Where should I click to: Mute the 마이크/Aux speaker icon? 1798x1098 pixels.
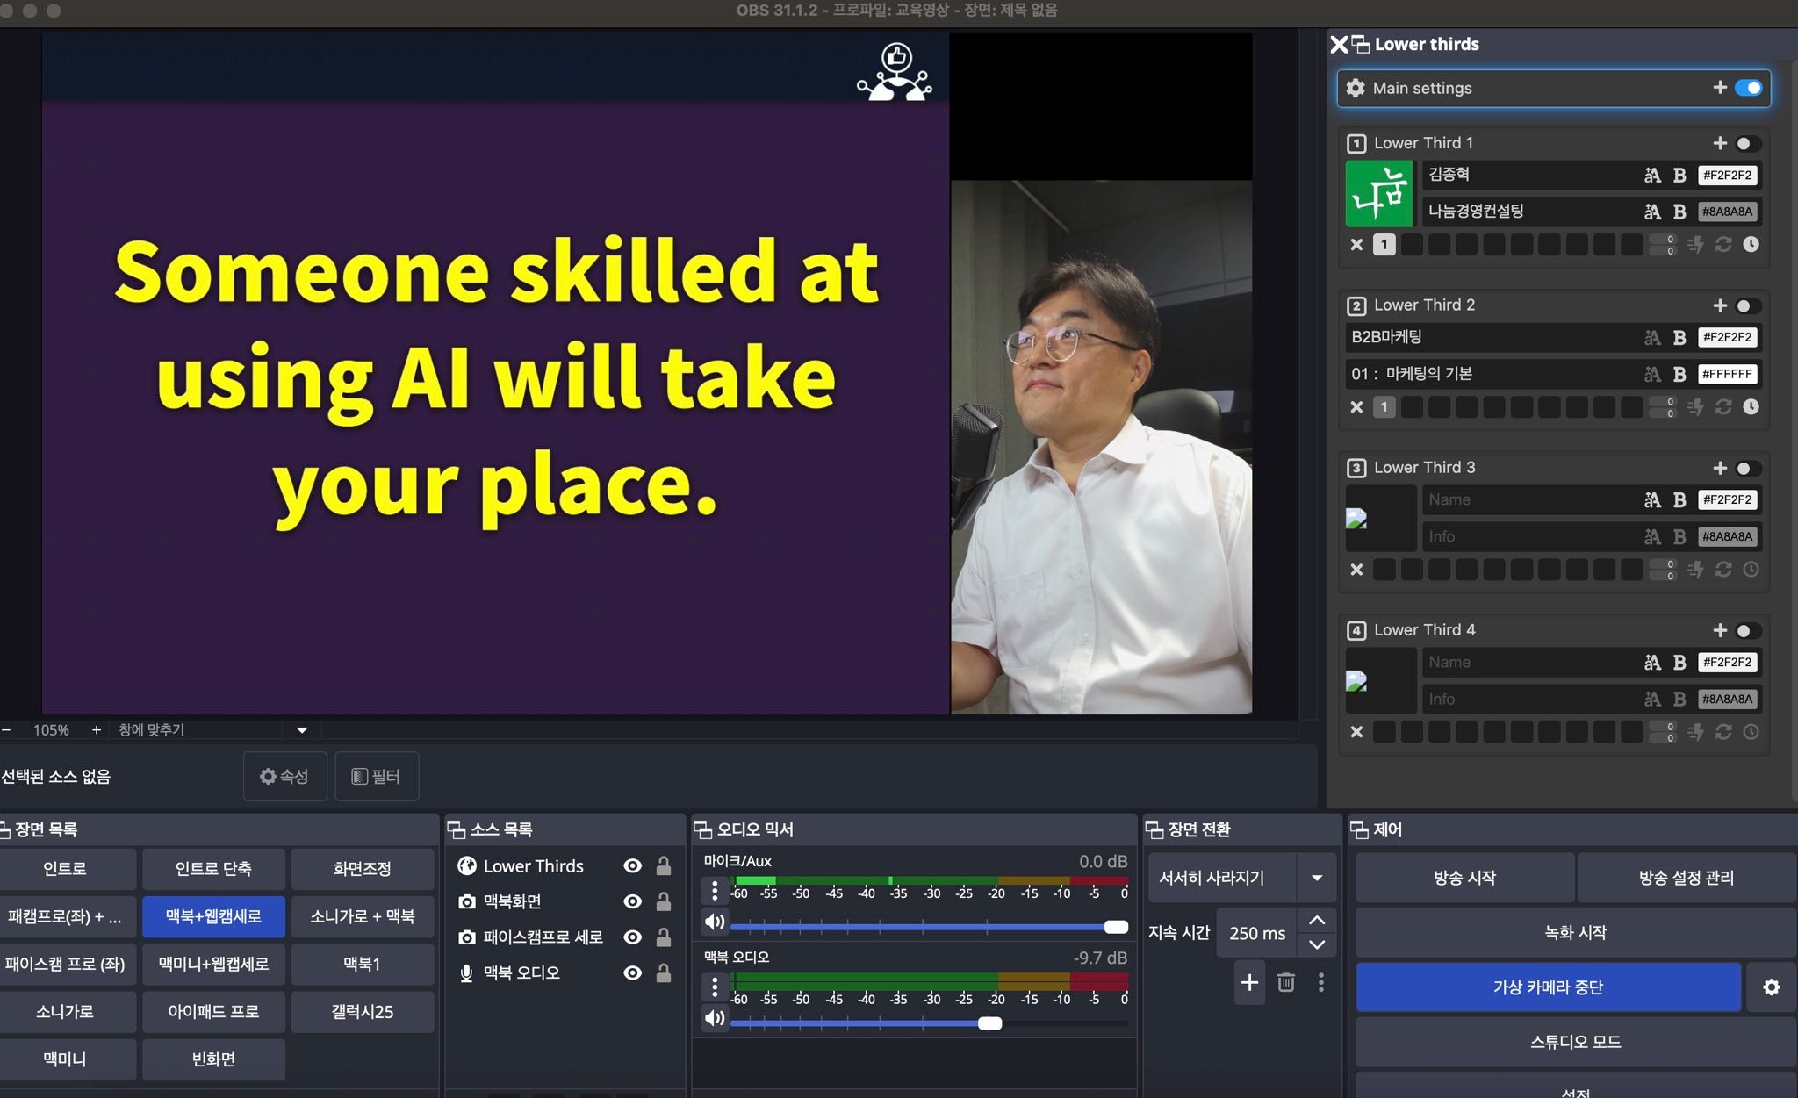716,922
